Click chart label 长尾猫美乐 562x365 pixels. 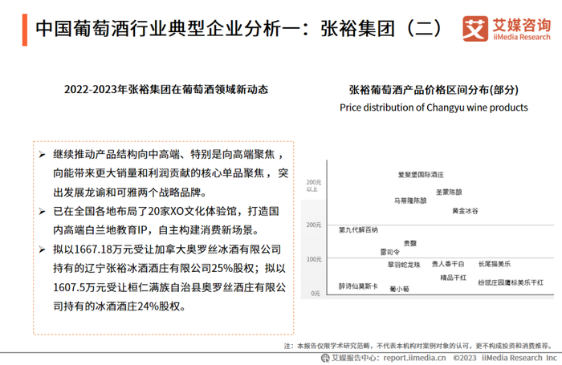(x=495, y=264)
